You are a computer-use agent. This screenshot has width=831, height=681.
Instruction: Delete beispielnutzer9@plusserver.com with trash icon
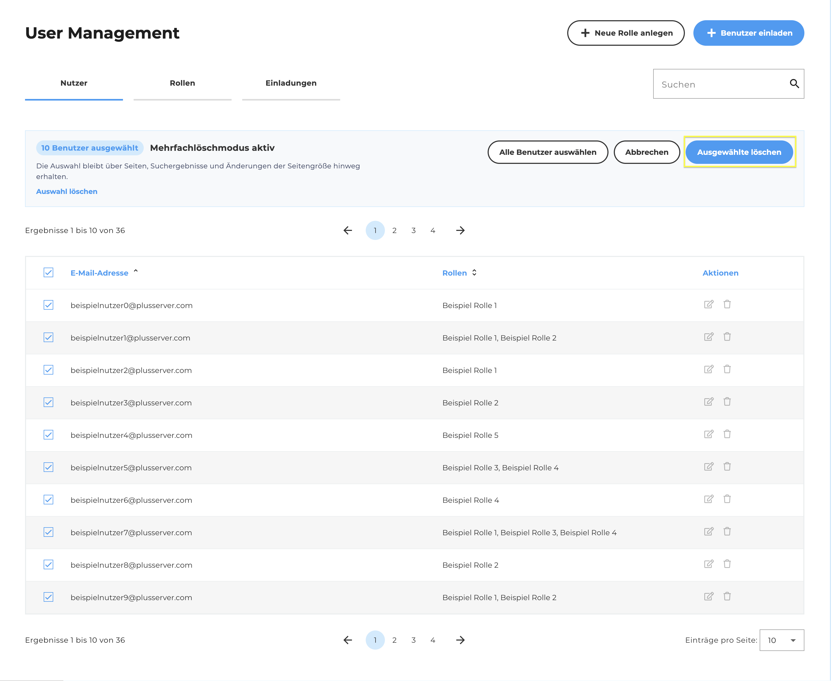coord(727,597)
